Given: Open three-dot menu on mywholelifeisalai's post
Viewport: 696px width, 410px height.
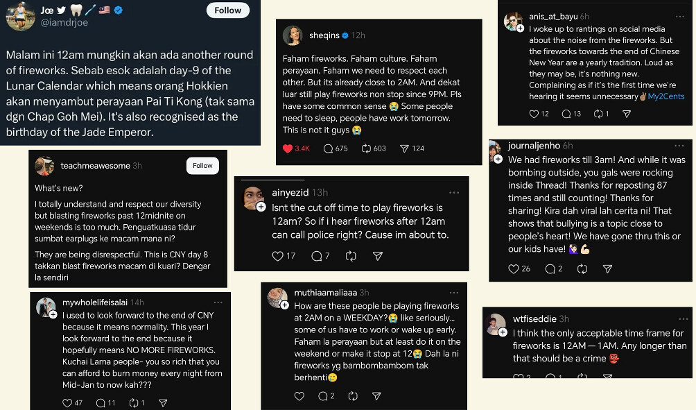Looking at the screenshot, I should (218, 303).
